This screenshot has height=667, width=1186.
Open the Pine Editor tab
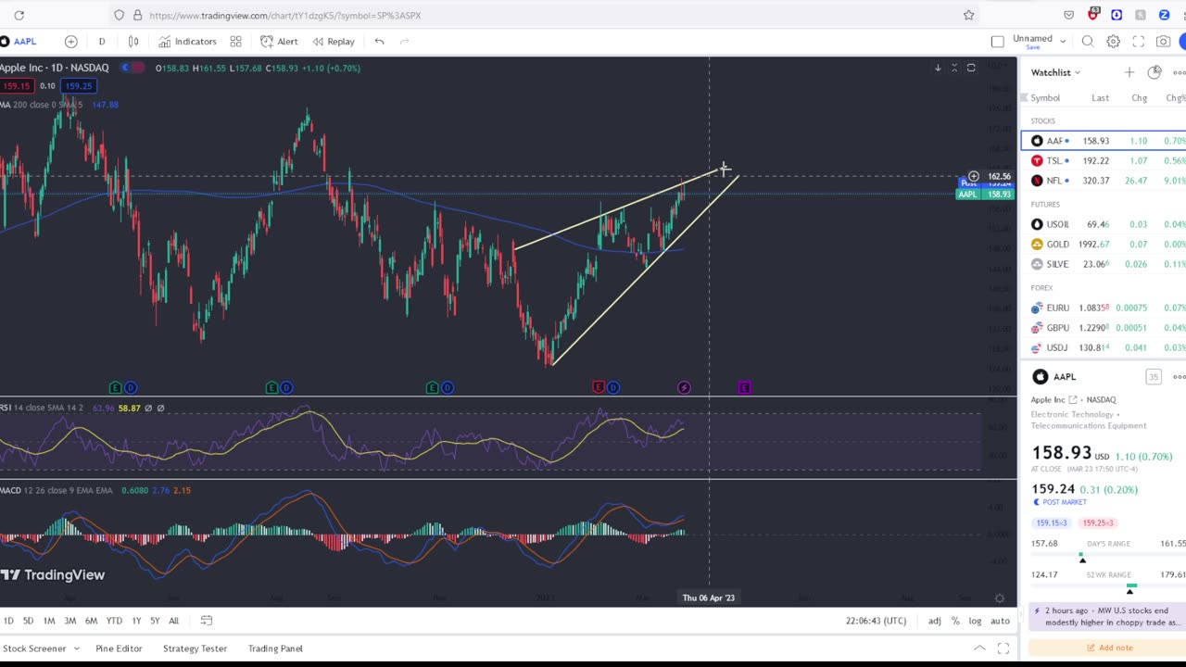[119, 648]
